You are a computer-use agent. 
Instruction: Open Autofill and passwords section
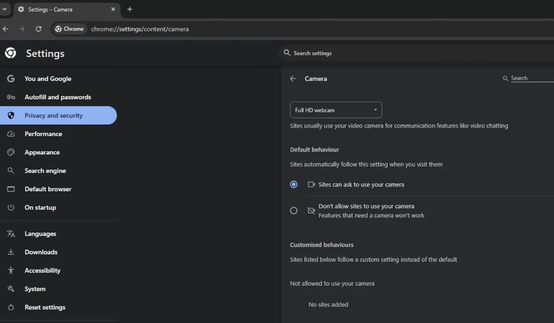point(59,97)
